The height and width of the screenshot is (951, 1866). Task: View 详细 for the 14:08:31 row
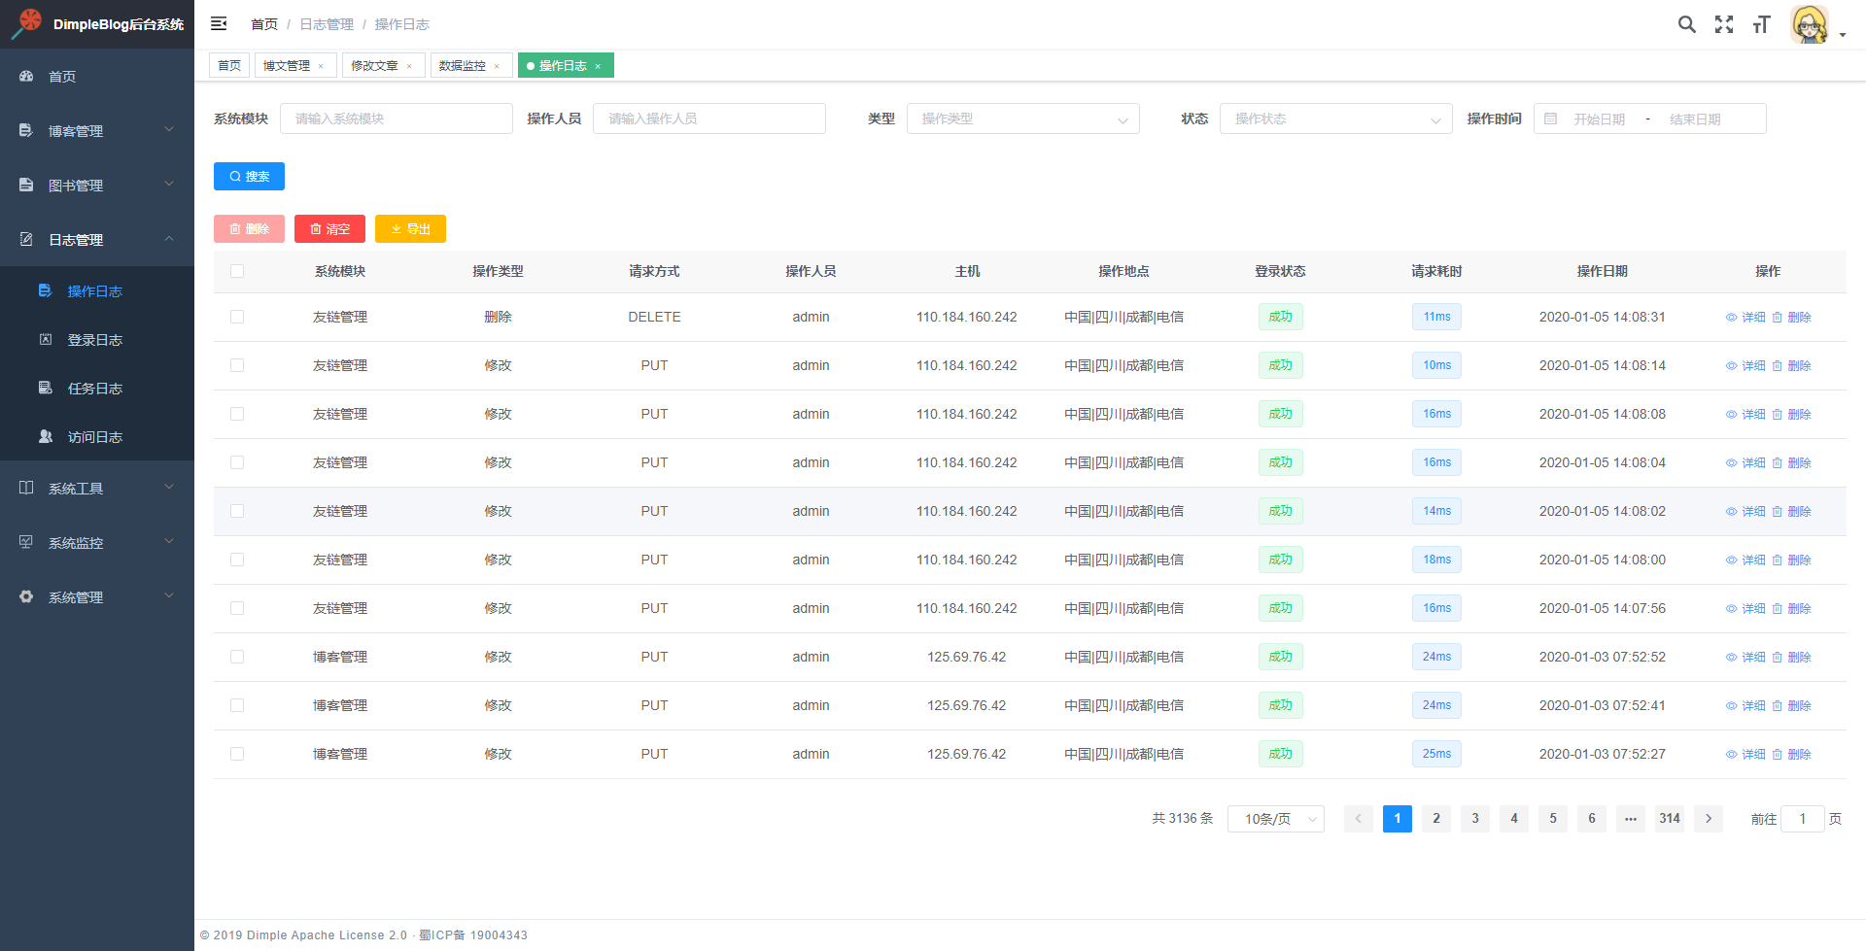[x=1745, y=317]
